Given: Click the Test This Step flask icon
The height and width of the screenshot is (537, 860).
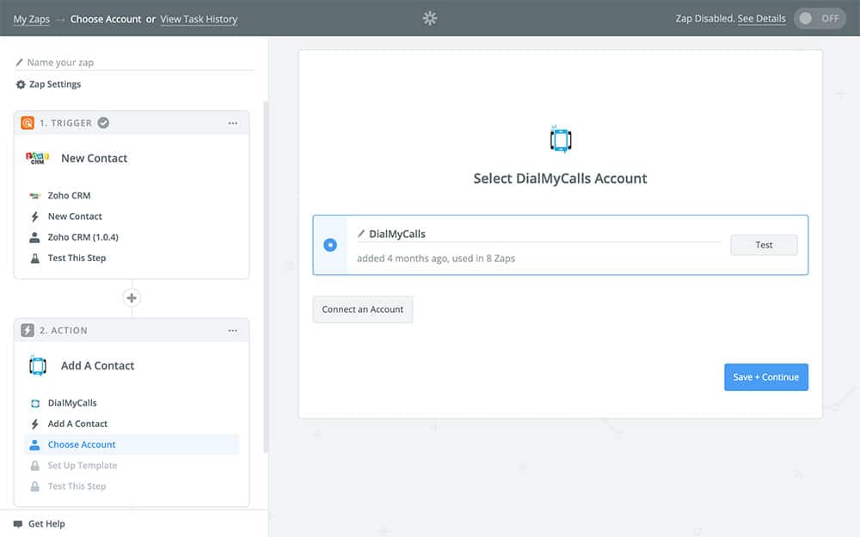Looking at the screenshot, I should pos(34,258).
